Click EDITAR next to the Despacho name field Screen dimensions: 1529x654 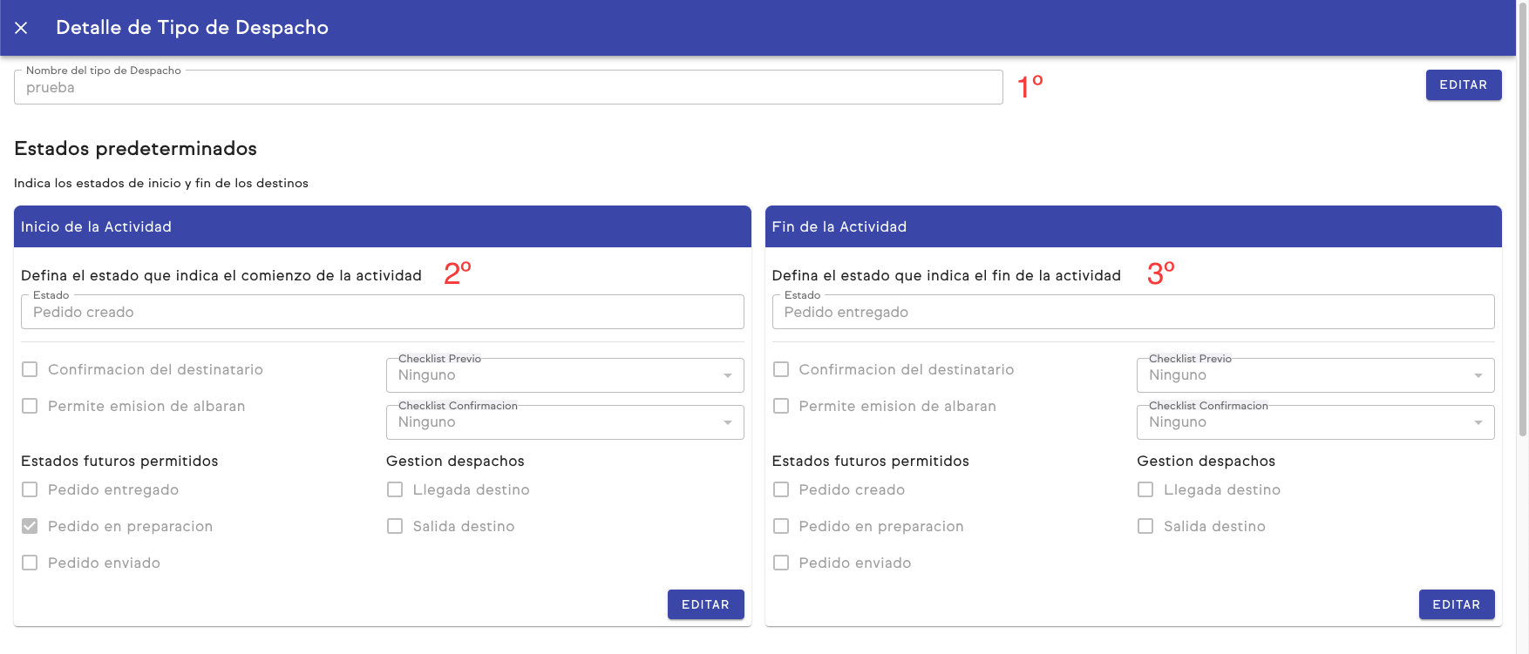1463,84
